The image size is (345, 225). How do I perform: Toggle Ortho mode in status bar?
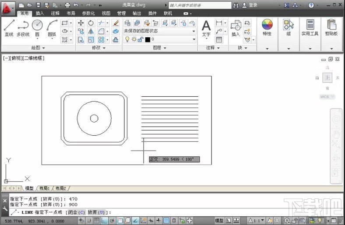click(105, 220)
